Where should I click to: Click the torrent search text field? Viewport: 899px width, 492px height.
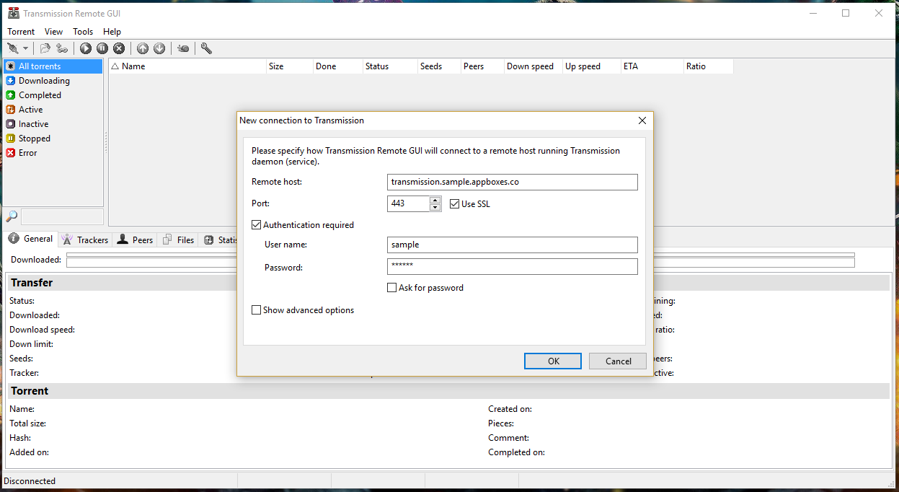coord(62,216)
